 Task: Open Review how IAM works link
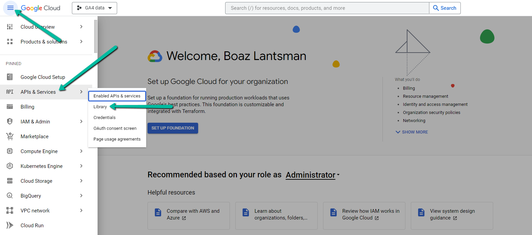coord(364,216)
